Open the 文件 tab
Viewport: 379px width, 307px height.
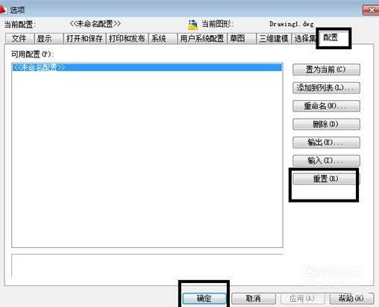tap(19, 39)
